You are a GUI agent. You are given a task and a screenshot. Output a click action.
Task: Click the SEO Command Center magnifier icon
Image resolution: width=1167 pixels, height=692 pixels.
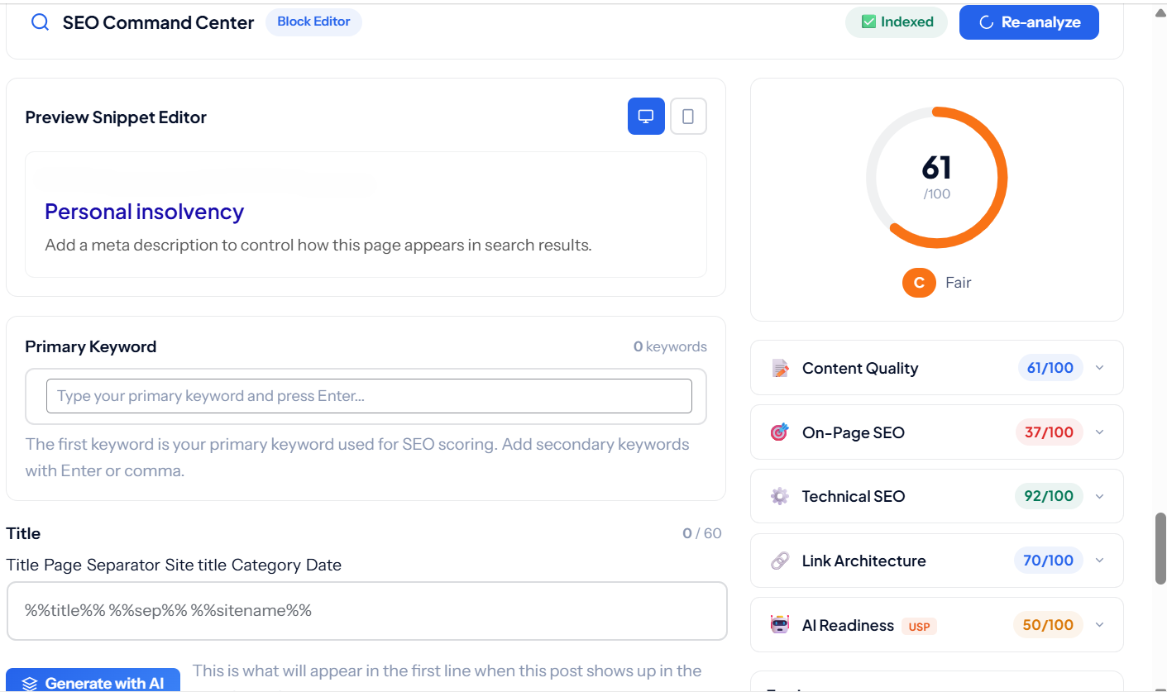click(40, 22)
